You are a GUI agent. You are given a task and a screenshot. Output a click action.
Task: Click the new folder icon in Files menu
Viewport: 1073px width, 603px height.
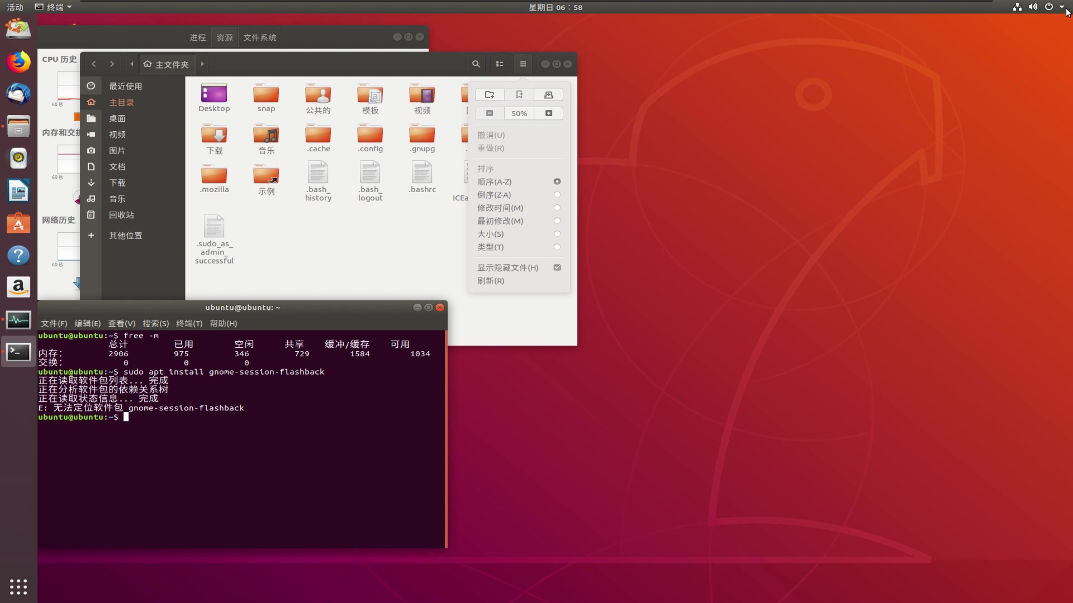click(489, 94)
